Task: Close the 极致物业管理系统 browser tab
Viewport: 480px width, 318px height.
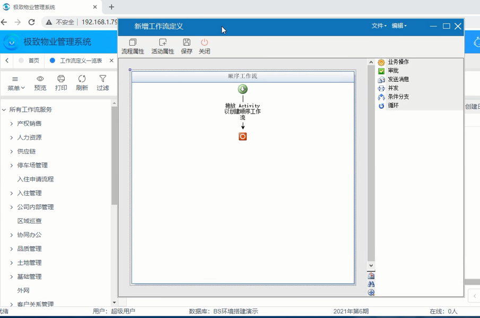Action: click(95, 7)
